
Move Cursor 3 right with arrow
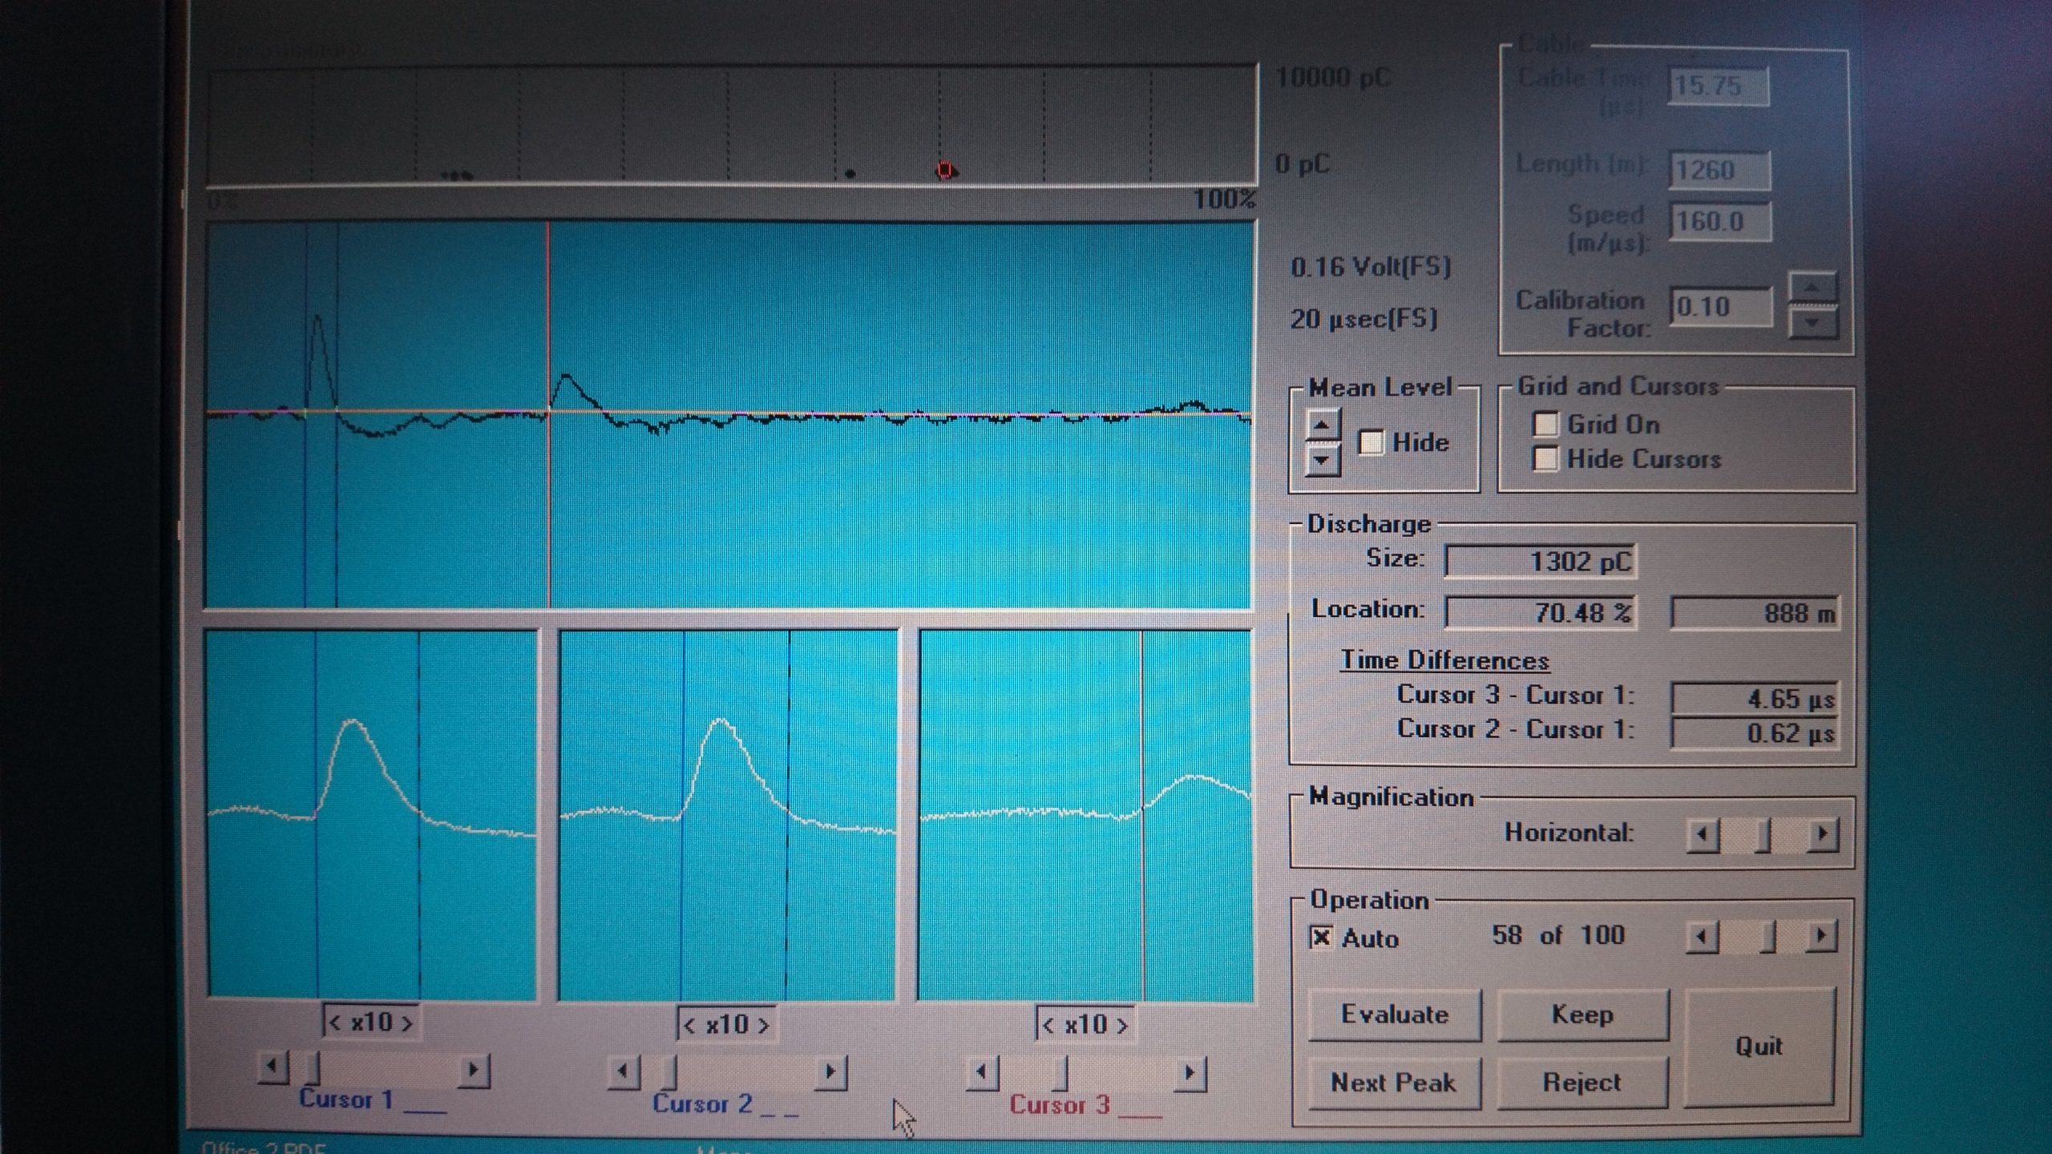pyautogui.click(x=1190, y=1073)
